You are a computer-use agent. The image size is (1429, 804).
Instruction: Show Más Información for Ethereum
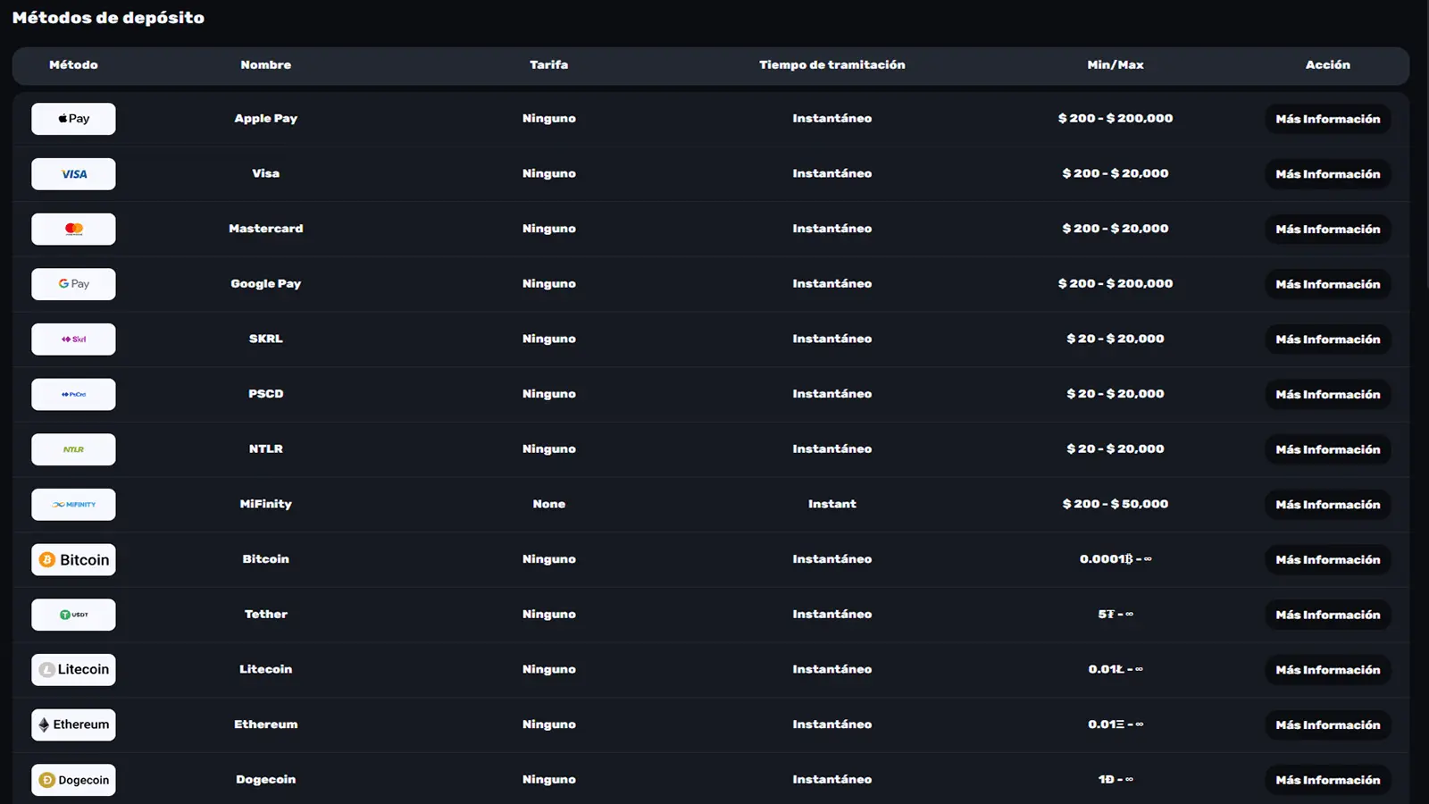tap(1328, 724)
